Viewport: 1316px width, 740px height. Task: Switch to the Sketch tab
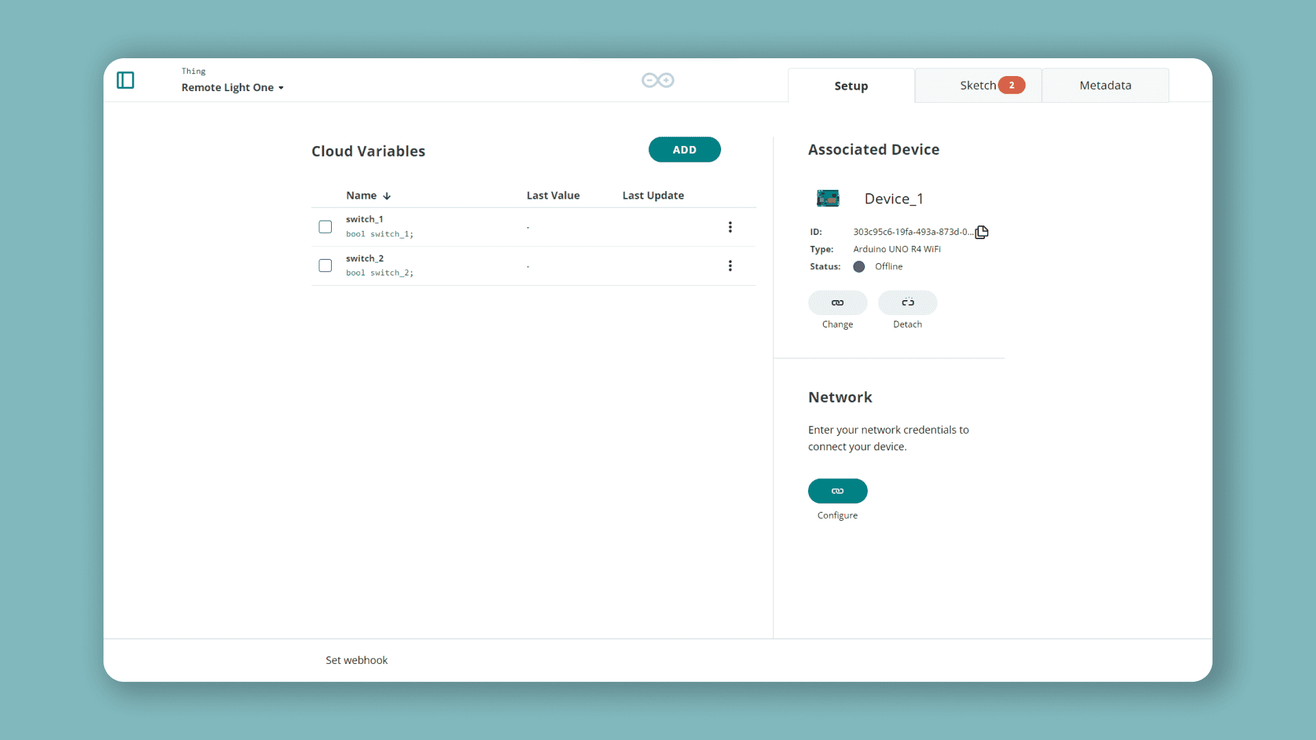[x=978, y=86]
